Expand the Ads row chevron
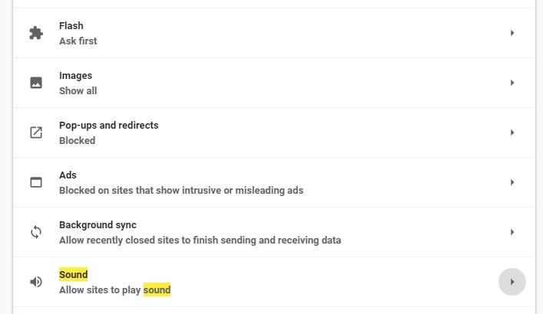 click(512, 182)
